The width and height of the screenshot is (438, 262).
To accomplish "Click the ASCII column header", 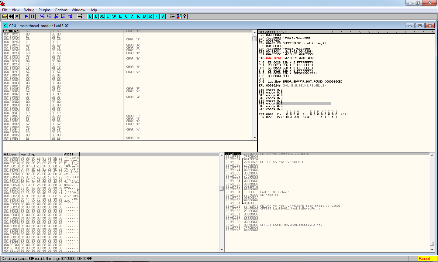I will pyautogui.click(x=72, y=154).
